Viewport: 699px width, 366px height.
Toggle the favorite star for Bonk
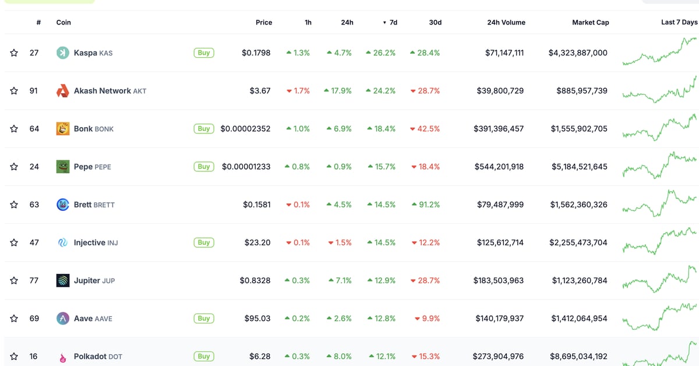(14, 129)
